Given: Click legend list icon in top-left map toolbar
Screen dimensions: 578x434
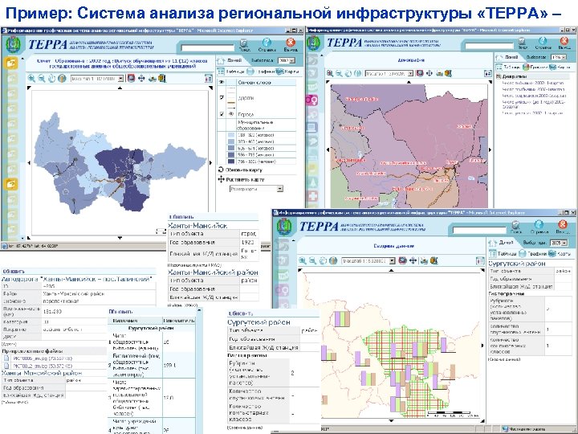Looking at the screenshot, I should (208, 78).
